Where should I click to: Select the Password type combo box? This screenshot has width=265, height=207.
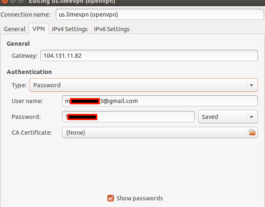(x=144, y=85)
